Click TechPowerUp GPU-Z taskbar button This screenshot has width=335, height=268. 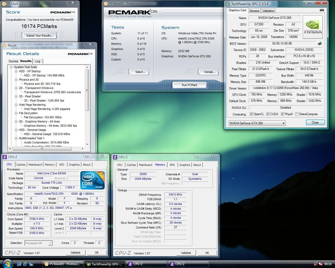coord(105,264)
